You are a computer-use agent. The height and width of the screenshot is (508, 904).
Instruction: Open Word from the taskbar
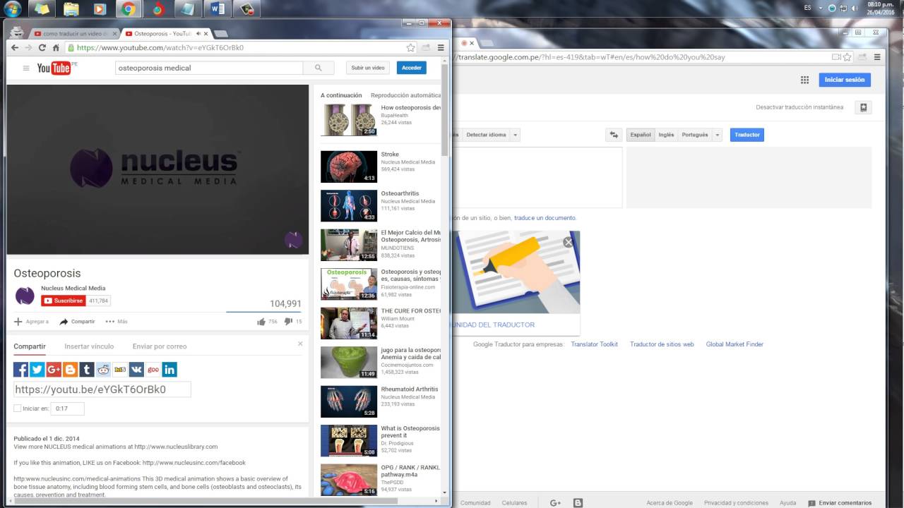(x=218, y=9)
